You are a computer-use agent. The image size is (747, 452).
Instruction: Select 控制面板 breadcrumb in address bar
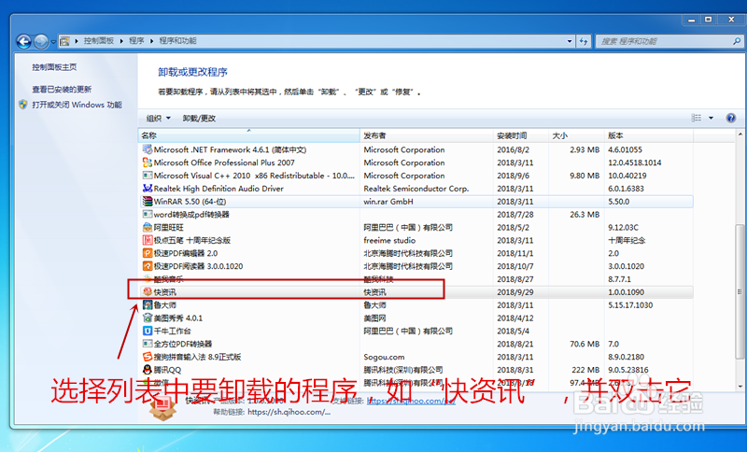[x=99, y=41]
